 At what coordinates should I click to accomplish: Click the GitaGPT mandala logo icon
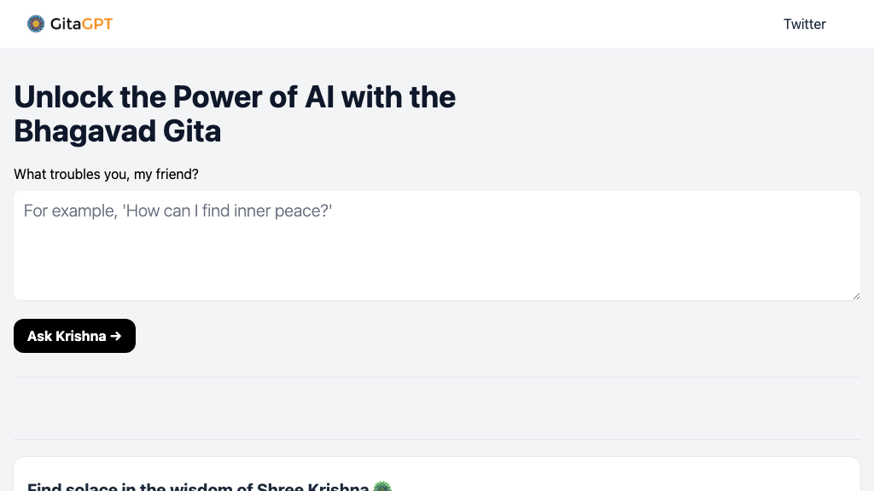(36, 24)
